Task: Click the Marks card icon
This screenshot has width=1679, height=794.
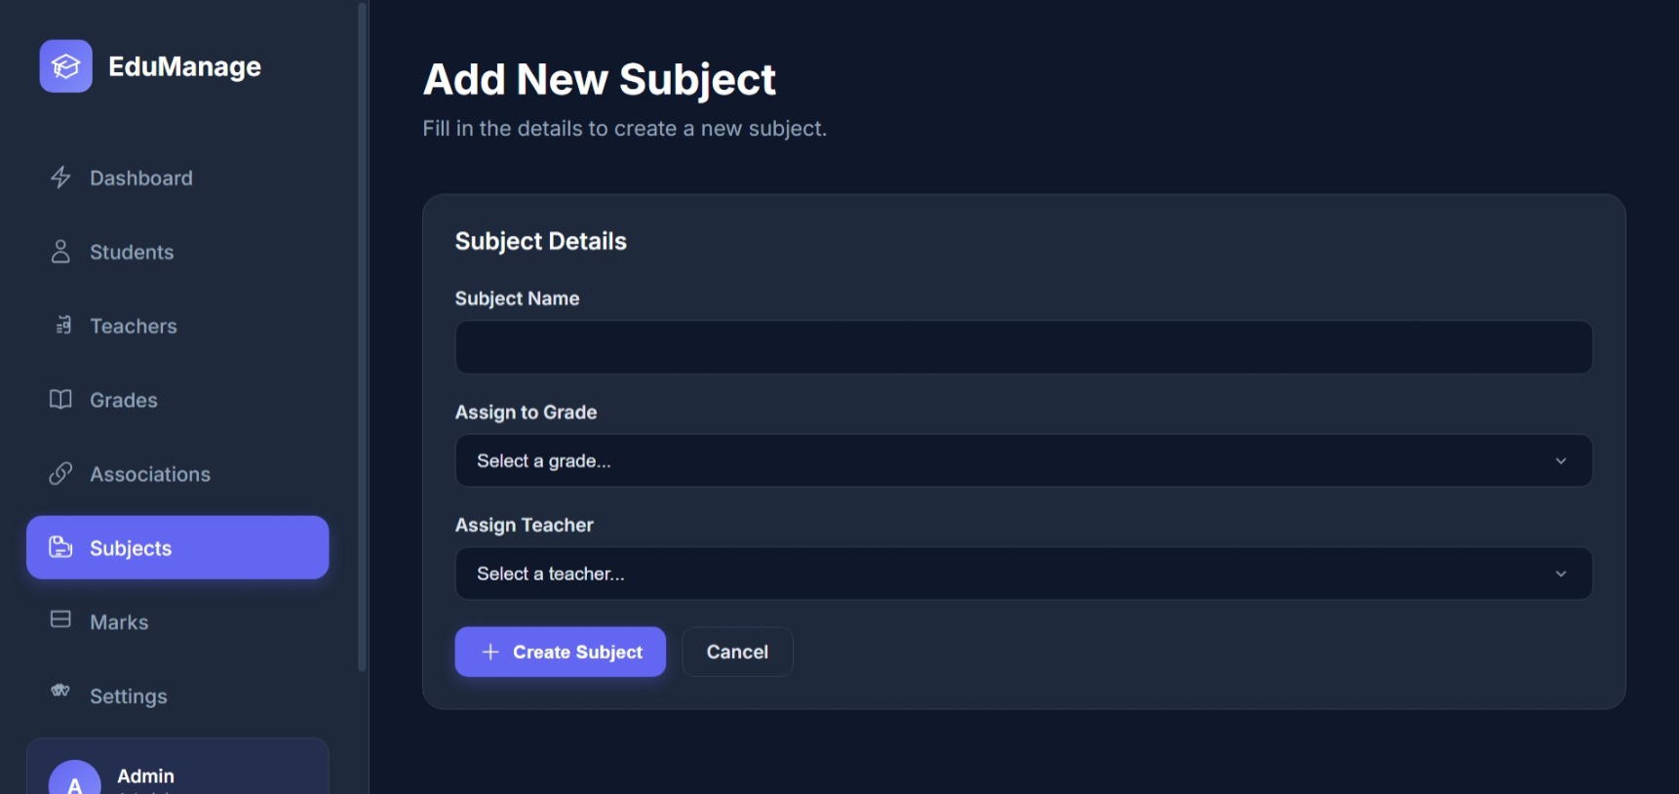Action: pos(60,619)
